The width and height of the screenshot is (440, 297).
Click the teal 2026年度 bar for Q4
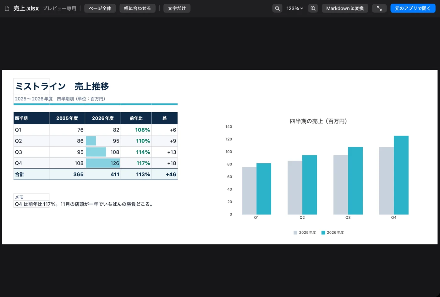tap(401, 175)
